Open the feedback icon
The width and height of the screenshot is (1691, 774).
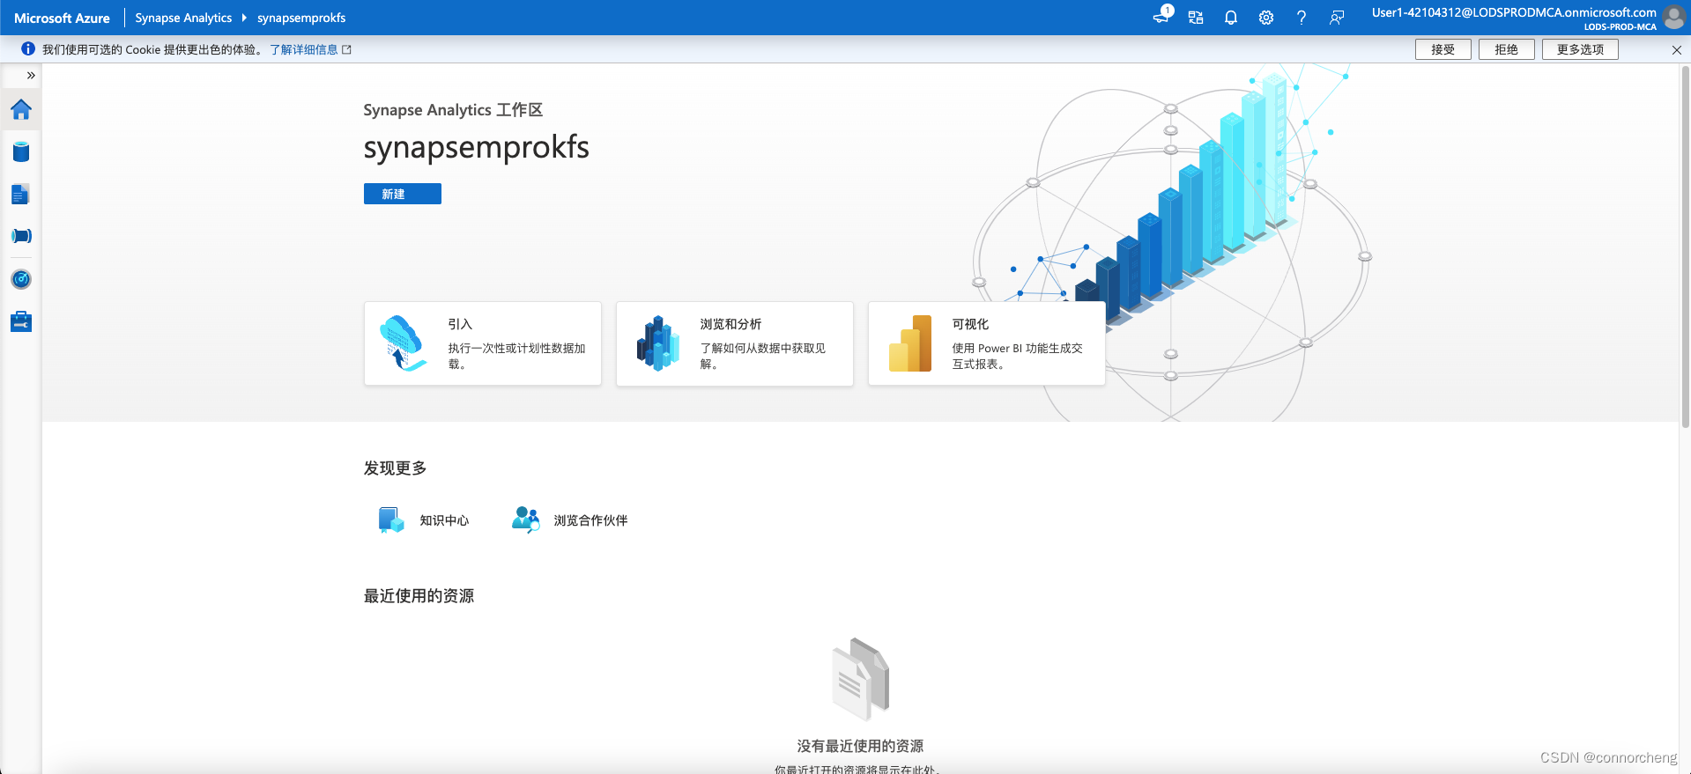coord(1337,18)
